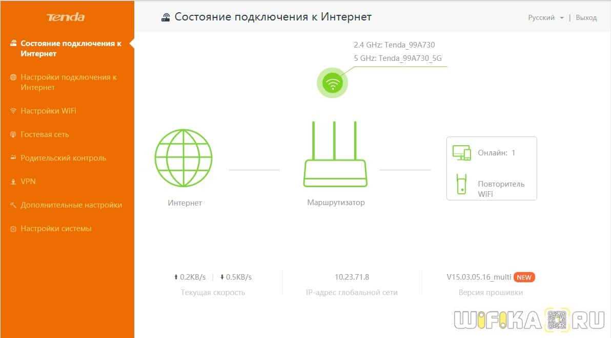
Task: Click the VPN sidebar icon
Action: [13, 182]
